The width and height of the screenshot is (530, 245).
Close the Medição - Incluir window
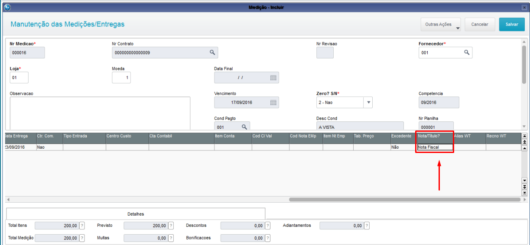click(x=524, y=7)
